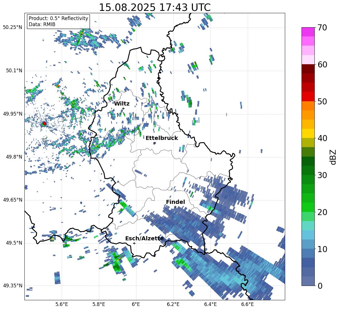Click the Data: RMIB text

click(x=42, y=24)
